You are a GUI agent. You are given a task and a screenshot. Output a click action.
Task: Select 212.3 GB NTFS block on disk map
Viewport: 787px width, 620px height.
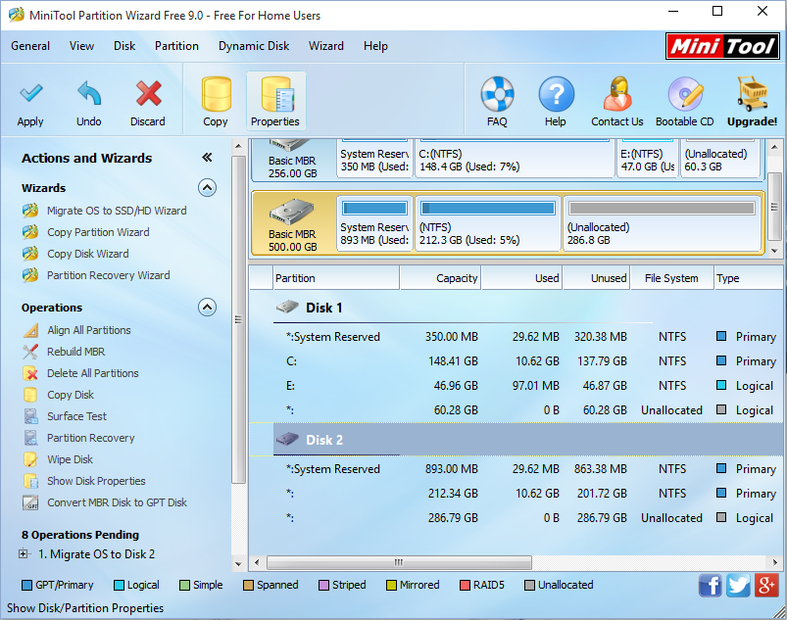point(488,223)
